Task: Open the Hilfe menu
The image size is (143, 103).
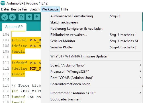Action: pos(65,9)
